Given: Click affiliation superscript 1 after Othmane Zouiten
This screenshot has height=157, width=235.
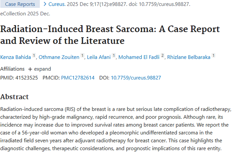Looking at the screenshot, I should point(82,56).
